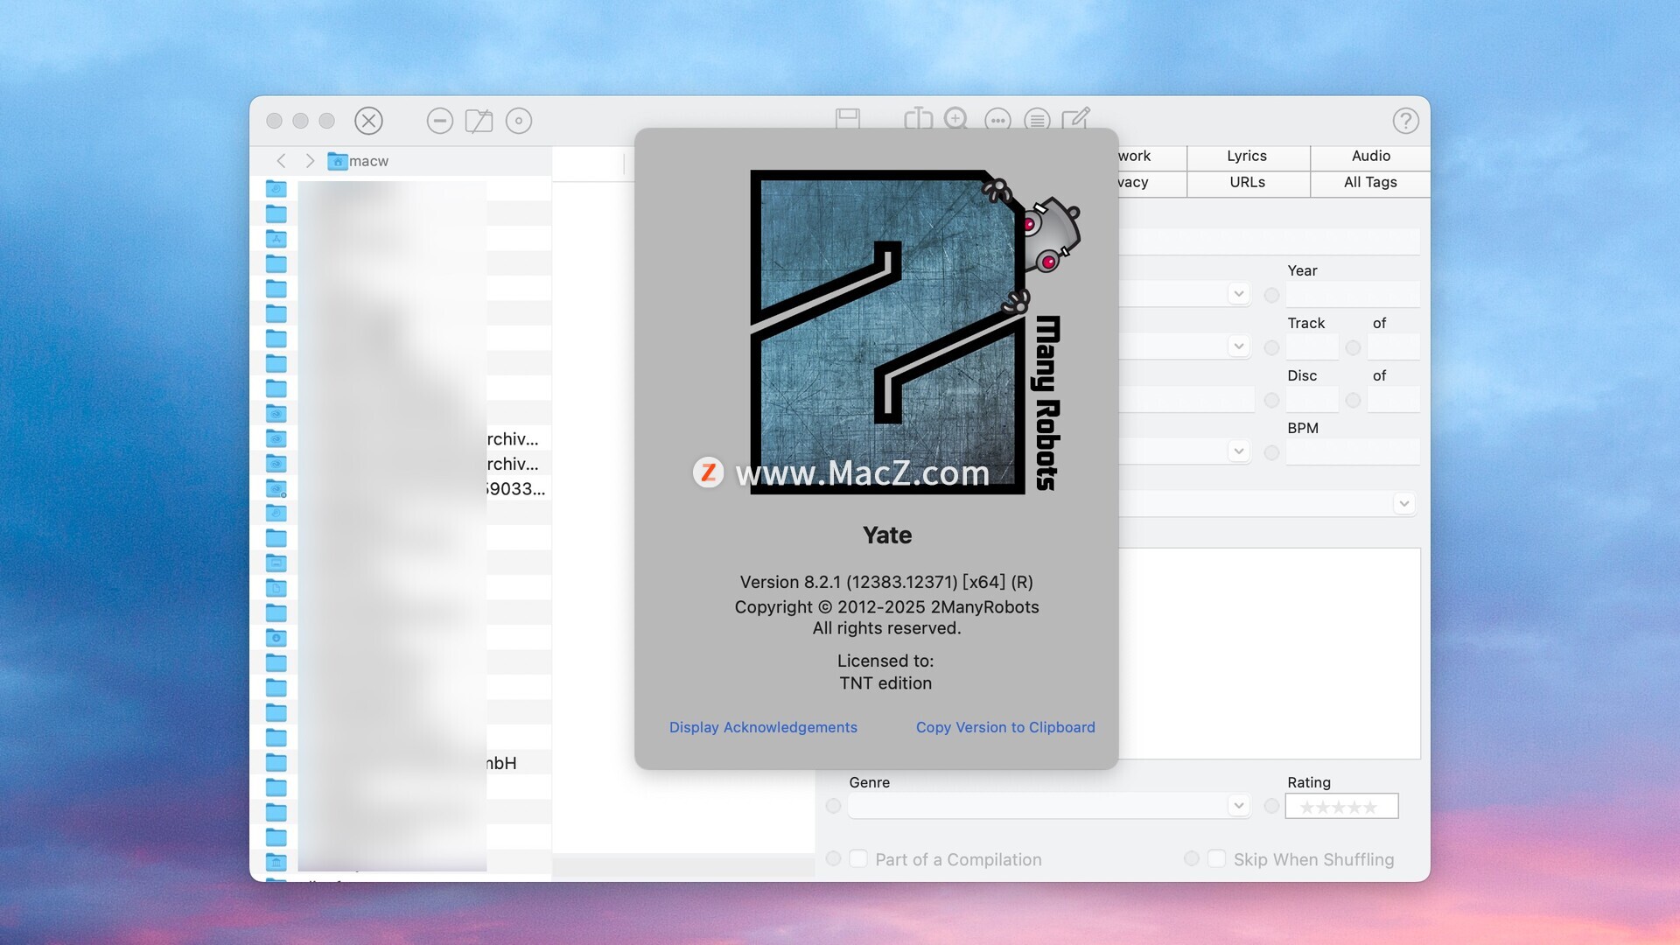The width and height of the screenshot is (1680, 945).
Task: Toggle the Disc 'of' indicator circle
Action: click(x=1353, y=400)
